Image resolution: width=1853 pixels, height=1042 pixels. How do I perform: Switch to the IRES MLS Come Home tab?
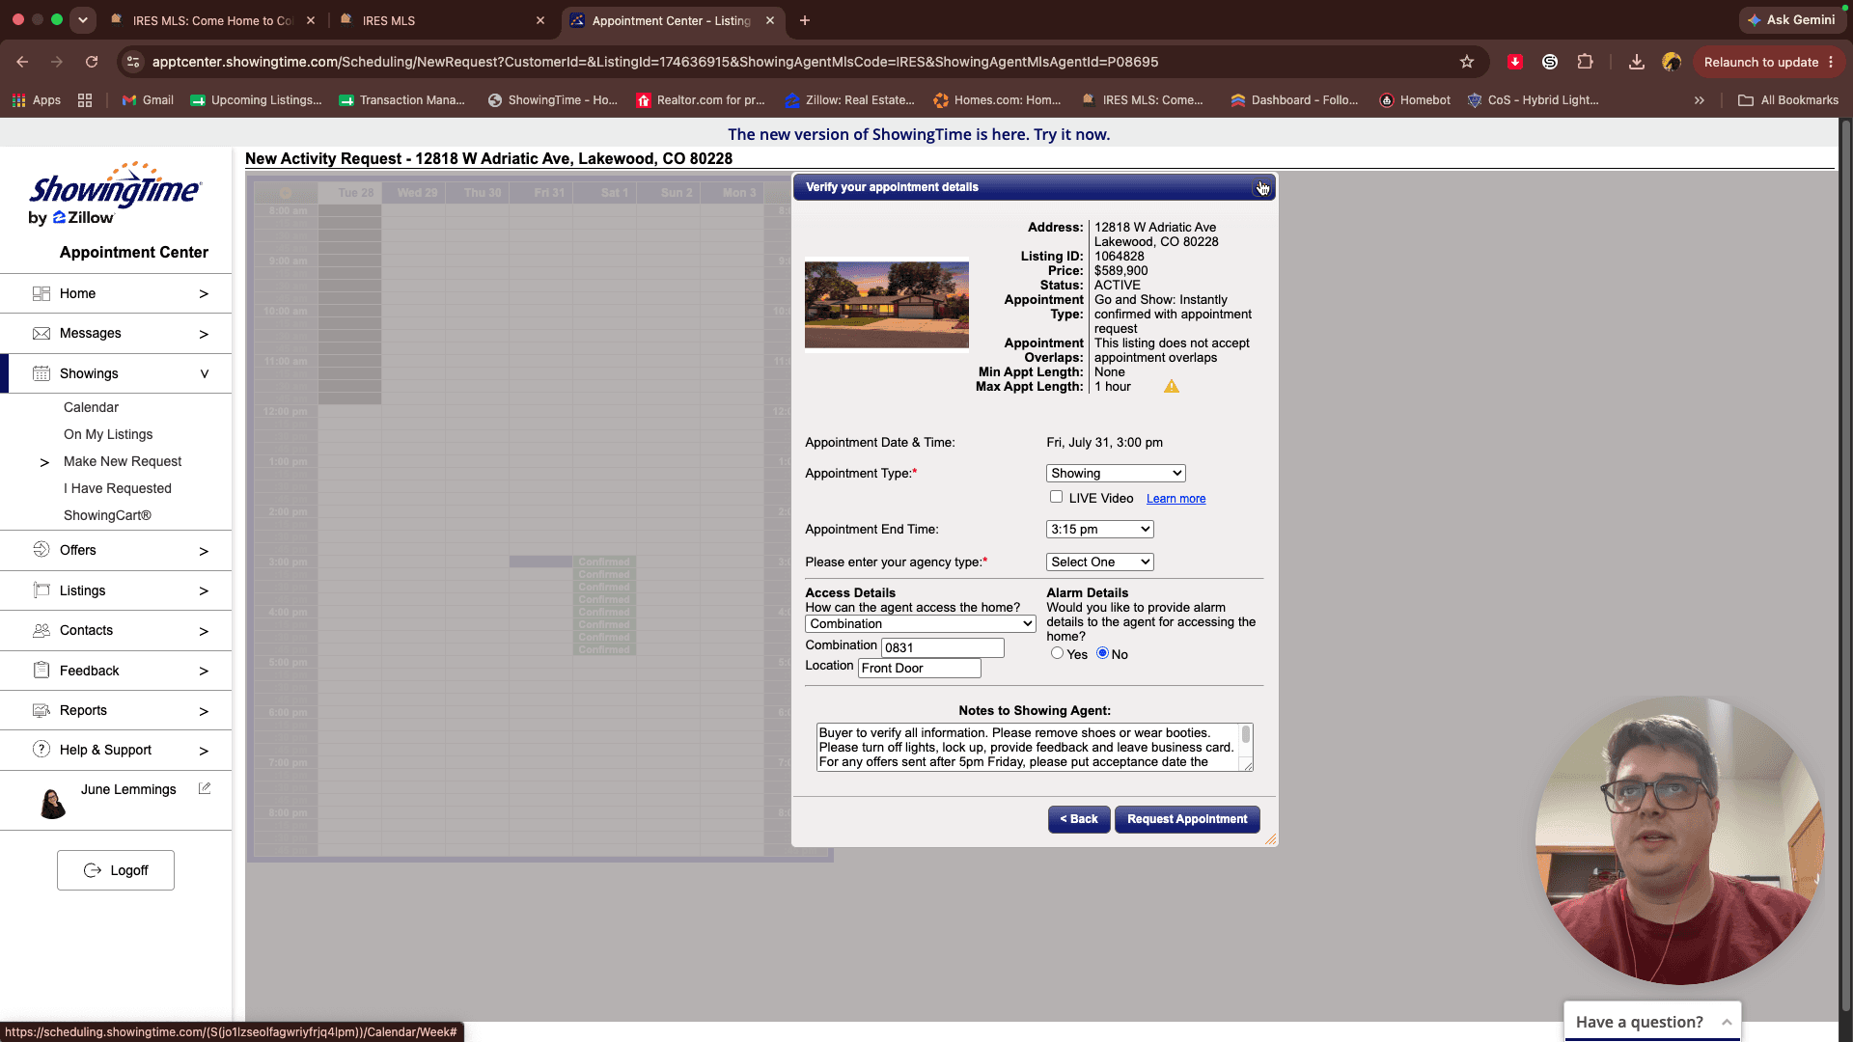click(212, 20)
